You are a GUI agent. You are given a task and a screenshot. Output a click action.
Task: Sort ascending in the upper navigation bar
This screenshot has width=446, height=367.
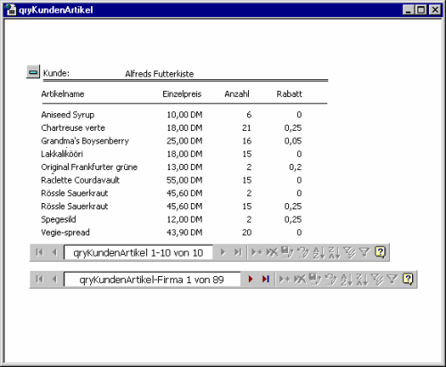[x=318, y=253]
